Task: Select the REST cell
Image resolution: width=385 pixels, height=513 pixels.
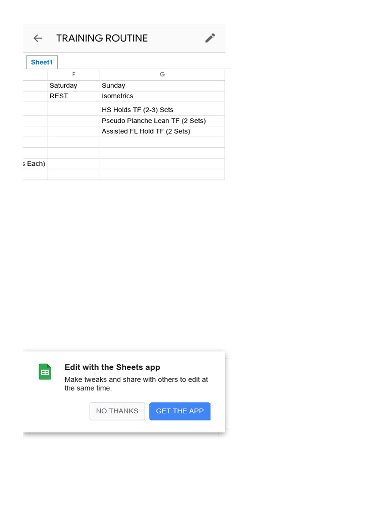Action: (74, 96)
